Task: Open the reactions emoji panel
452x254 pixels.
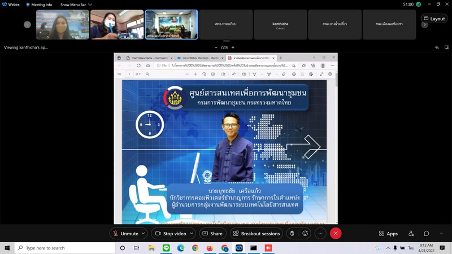Action: tap(305, 234)
